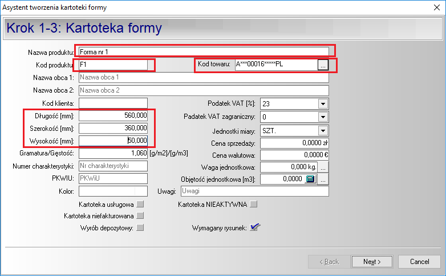
Task: Click the Kolor color field
Action: (113, 191)
